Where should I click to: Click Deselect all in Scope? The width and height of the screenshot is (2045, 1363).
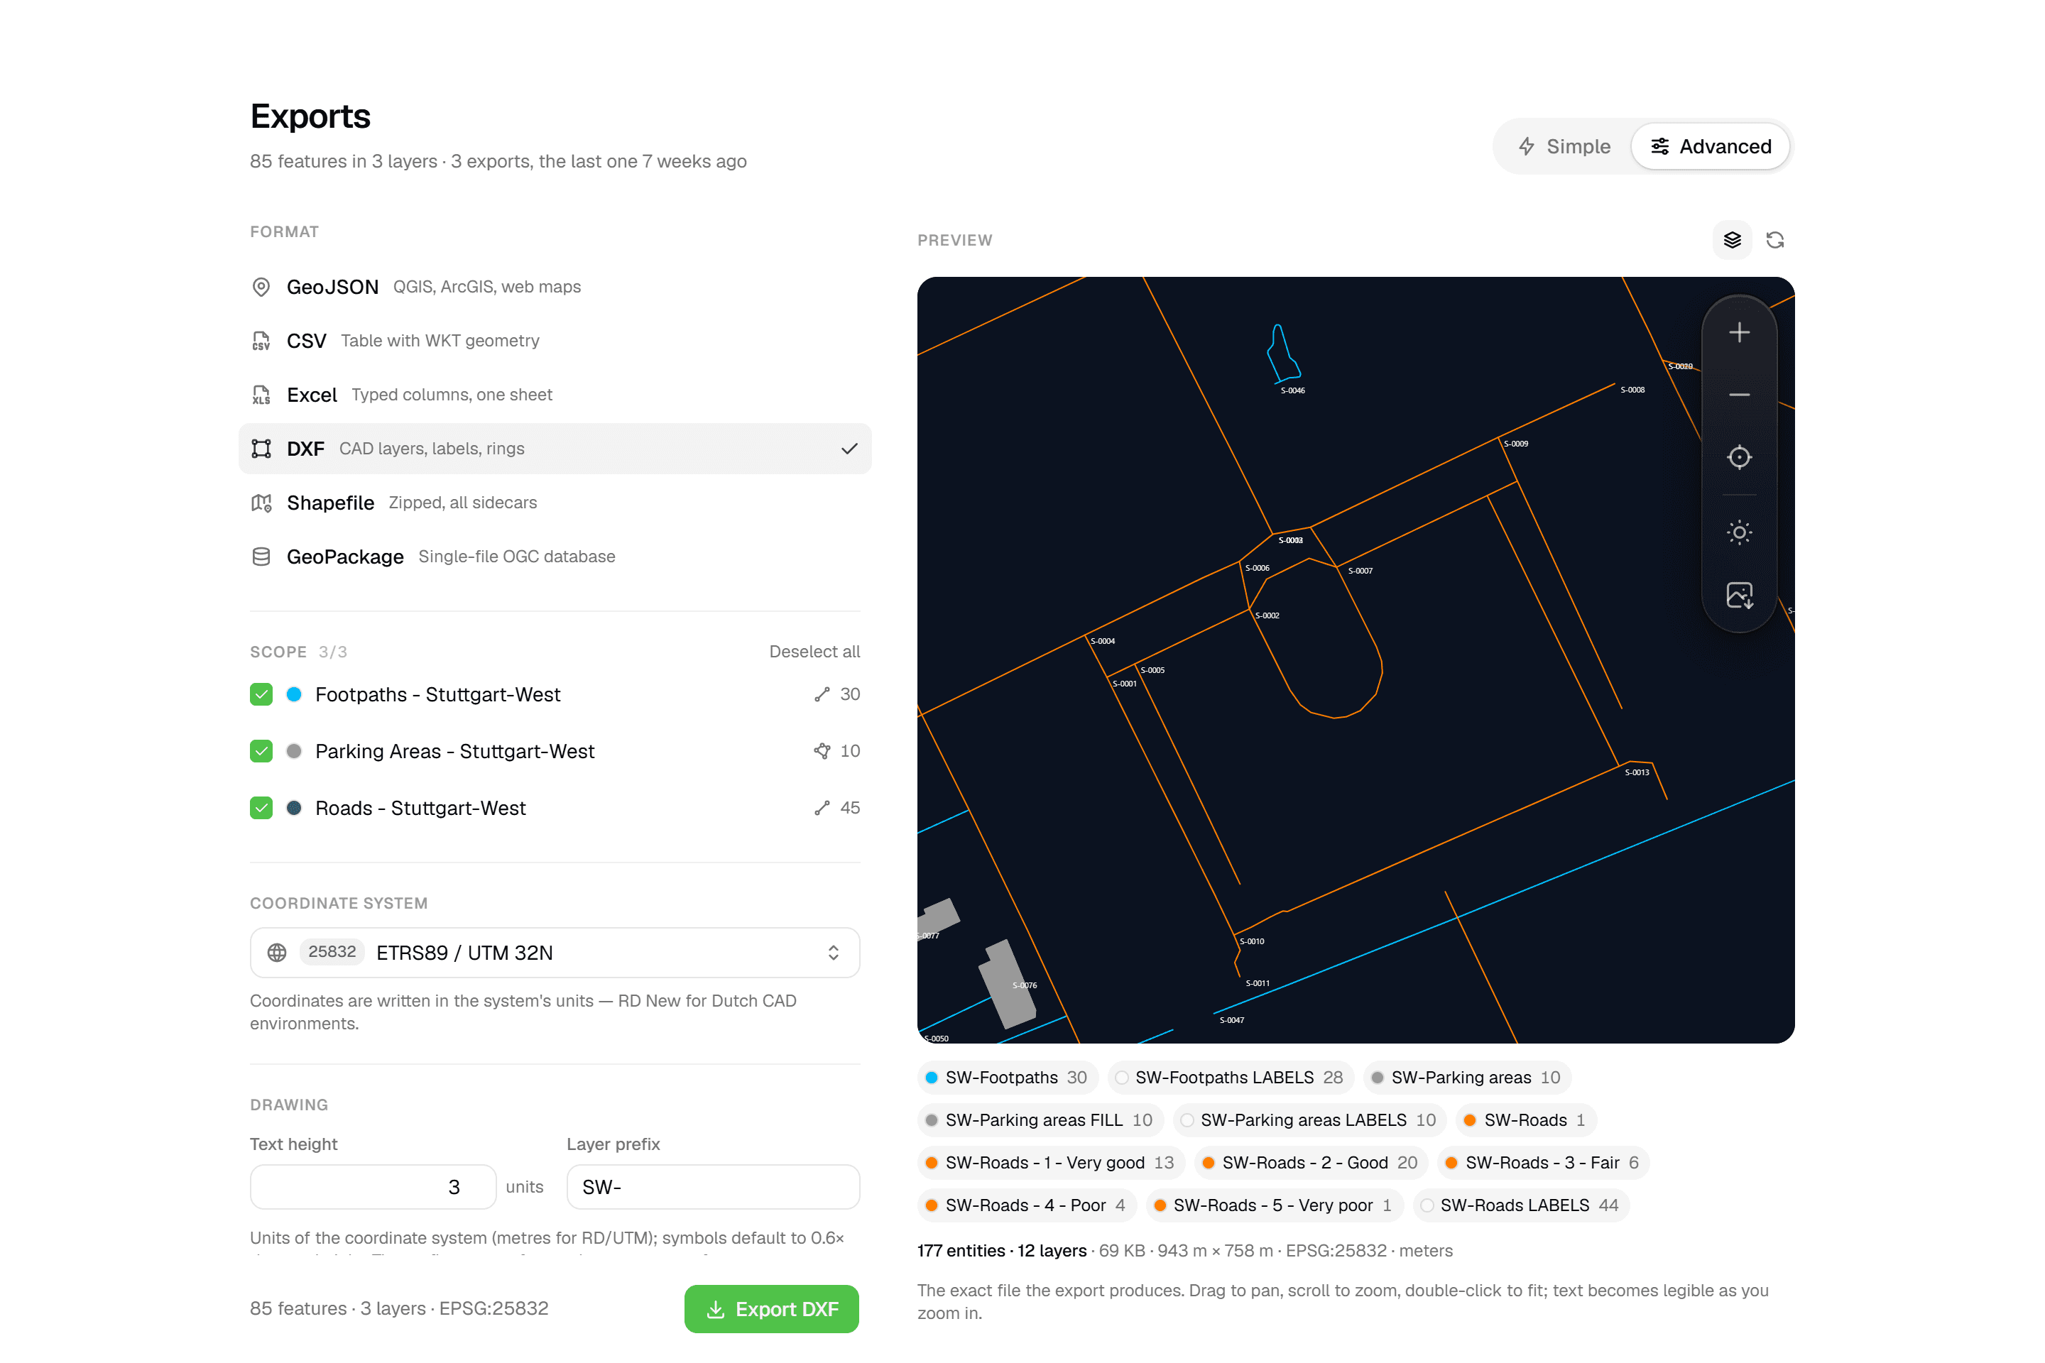(x=814, y=652)
